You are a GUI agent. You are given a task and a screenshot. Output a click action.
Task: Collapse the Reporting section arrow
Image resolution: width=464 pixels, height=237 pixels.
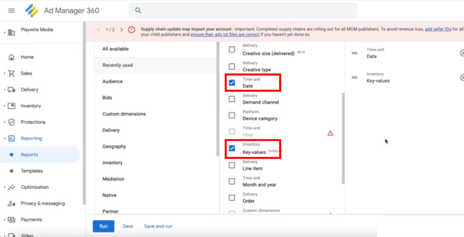click(x=5, y=139)
